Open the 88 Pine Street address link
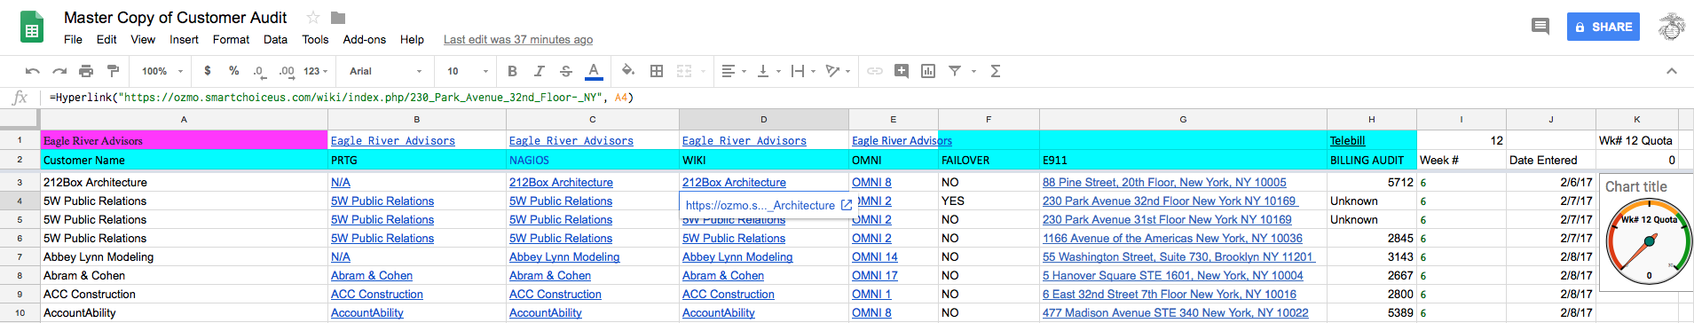 tap(1164, 182)
